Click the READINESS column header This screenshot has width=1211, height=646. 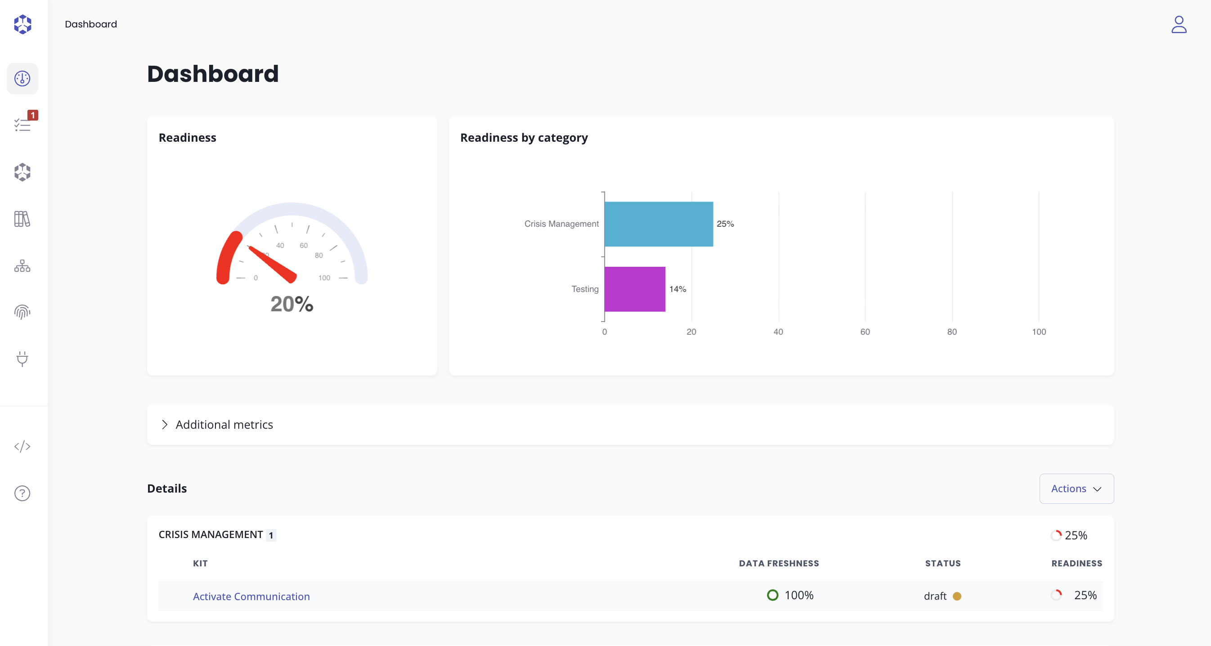1076,563
